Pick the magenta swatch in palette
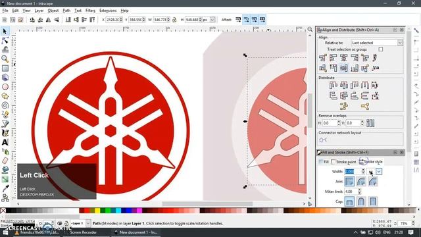Viewport: 421px width, 237px height. (139, 211)
